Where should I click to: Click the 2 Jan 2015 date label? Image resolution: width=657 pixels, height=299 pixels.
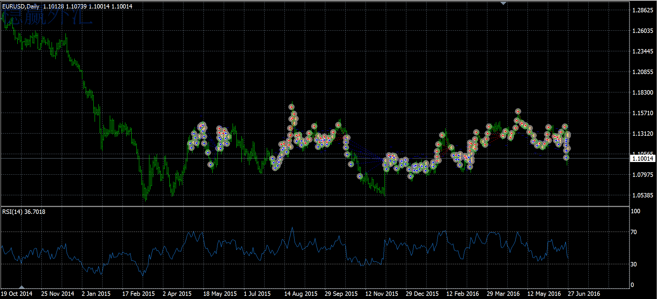(96, 294)
